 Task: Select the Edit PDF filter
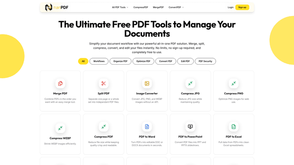point(185,61)
